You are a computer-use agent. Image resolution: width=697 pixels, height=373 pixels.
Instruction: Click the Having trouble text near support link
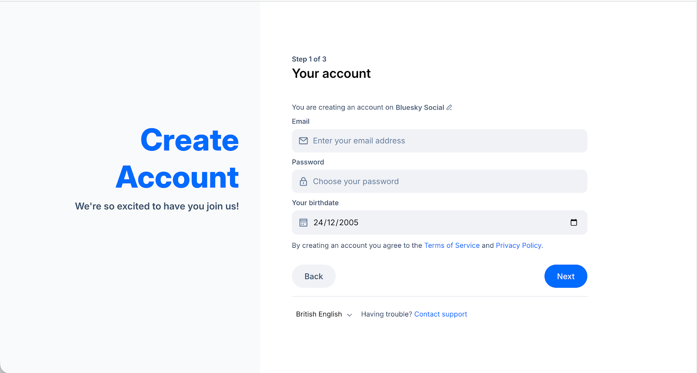386,314
